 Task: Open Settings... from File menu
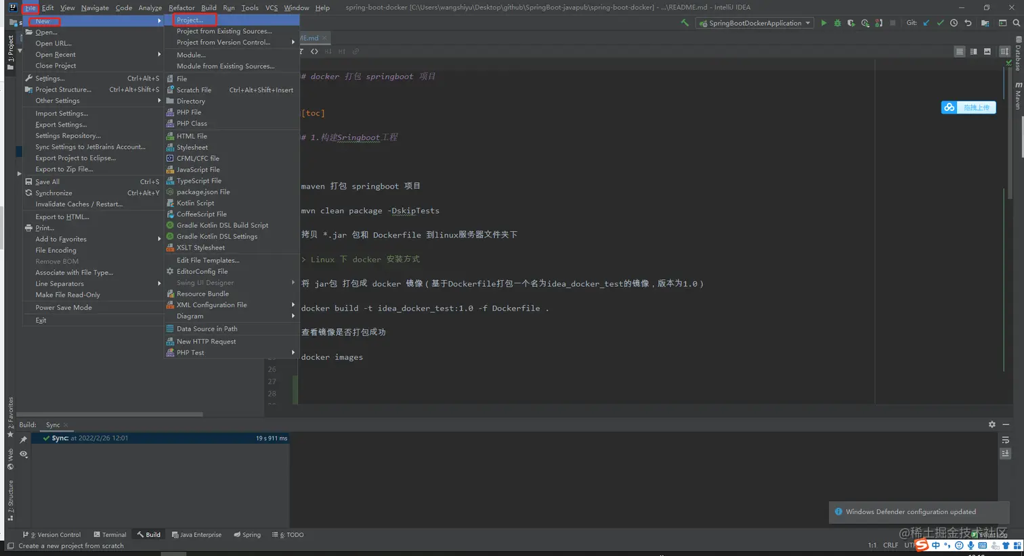[x=92, y=78]
